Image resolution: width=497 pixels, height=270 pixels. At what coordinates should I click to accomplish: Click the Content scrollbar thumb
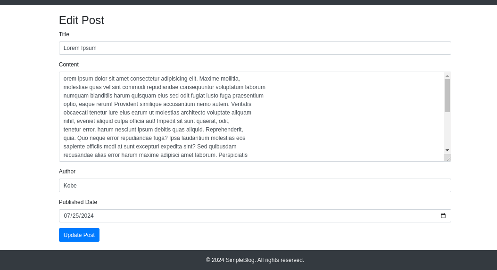coord(447,96)
